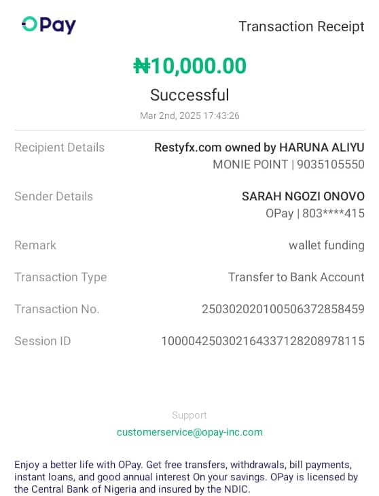
Task: Open the customerservice@opay-inc.com email link
Action: click(189, 432)
